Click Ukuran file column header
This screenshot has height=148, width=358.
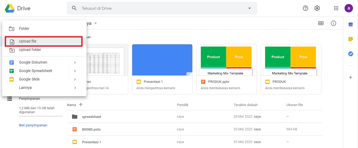coord(295,105)
